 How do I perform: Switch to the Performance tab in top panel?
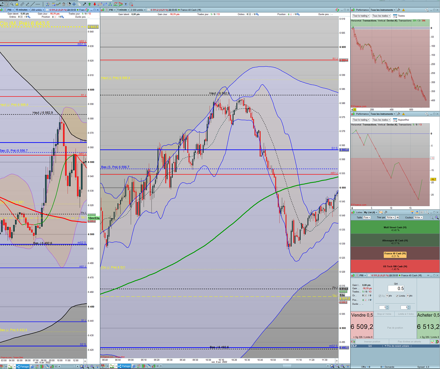(x=362, y=10)
